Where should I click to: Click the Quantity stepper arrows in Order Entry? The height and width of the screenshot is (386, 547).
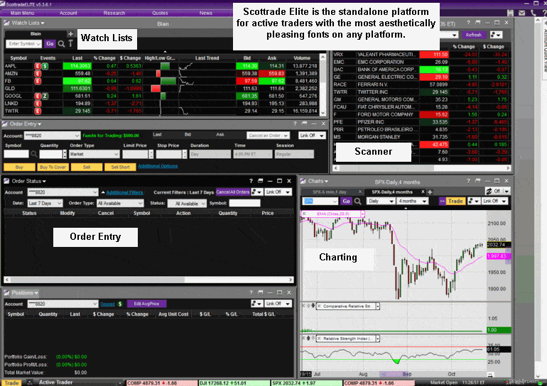65,154
